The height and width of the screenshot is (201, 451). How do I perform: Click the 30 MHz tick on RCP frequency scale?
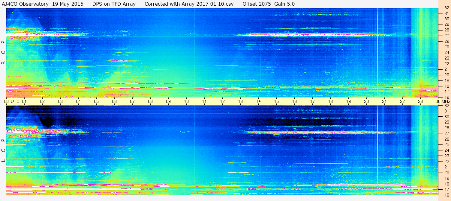pos(446,19)
